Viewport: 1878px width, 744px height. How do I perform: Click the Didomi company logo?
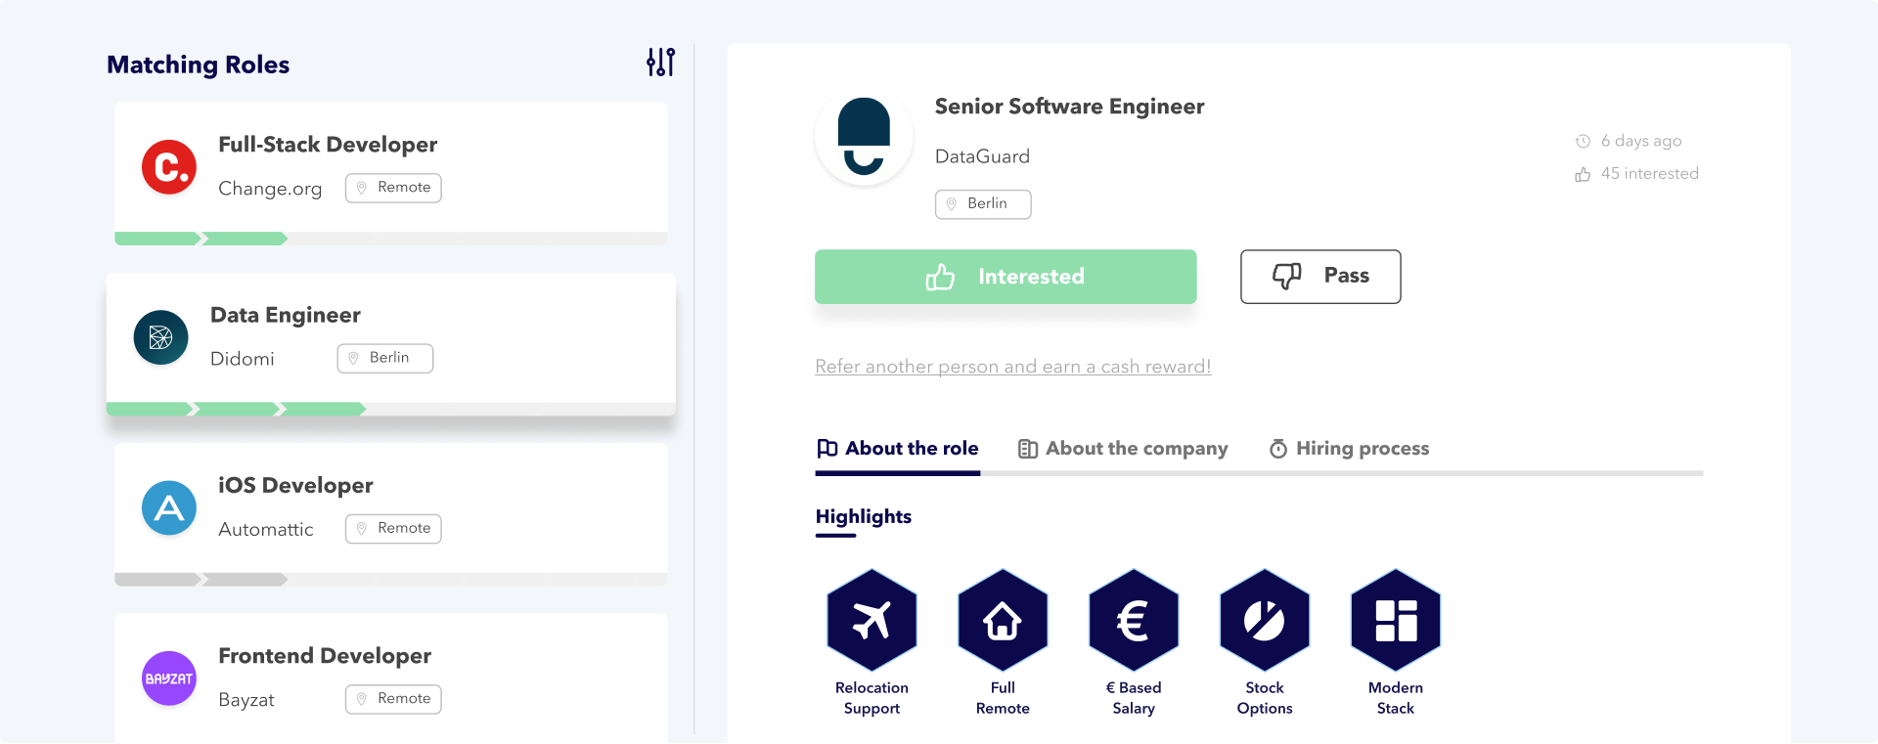point(160,337)
